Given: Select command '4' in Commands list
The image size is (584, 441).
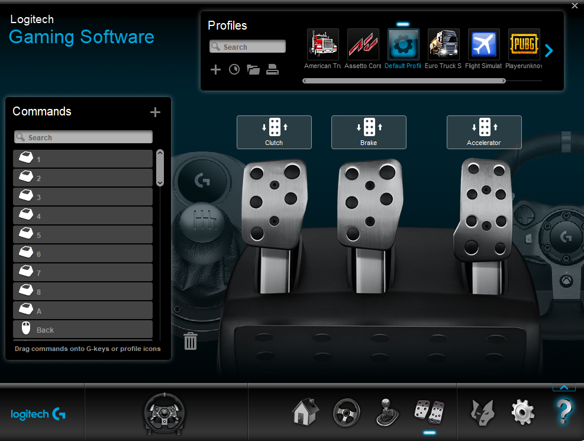Looking at the screenshot, I should 83,215.
